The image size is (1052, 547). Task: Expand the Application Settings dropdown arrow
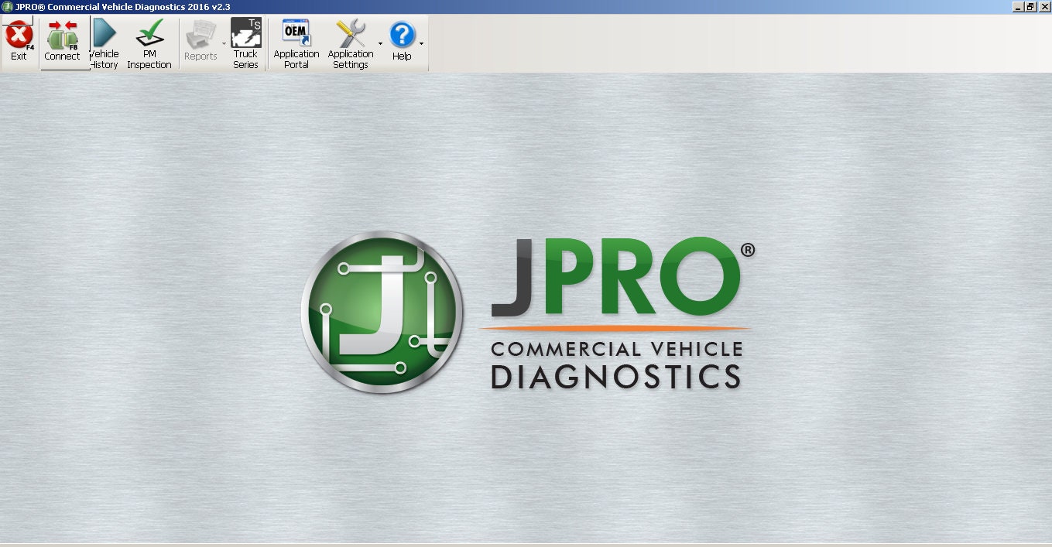pyautogui.click(x=380, y=43)
